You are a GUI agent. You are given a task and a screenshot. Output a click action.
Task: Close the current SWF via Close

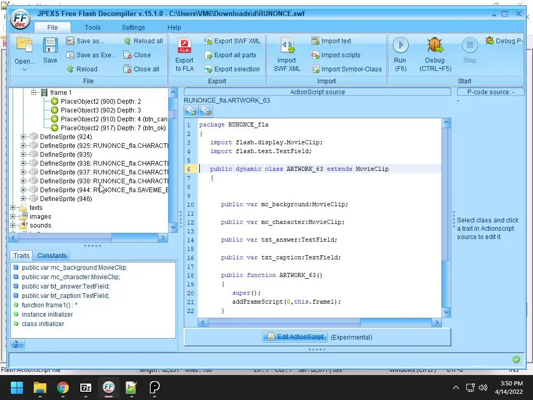click(x=137, y=55)
